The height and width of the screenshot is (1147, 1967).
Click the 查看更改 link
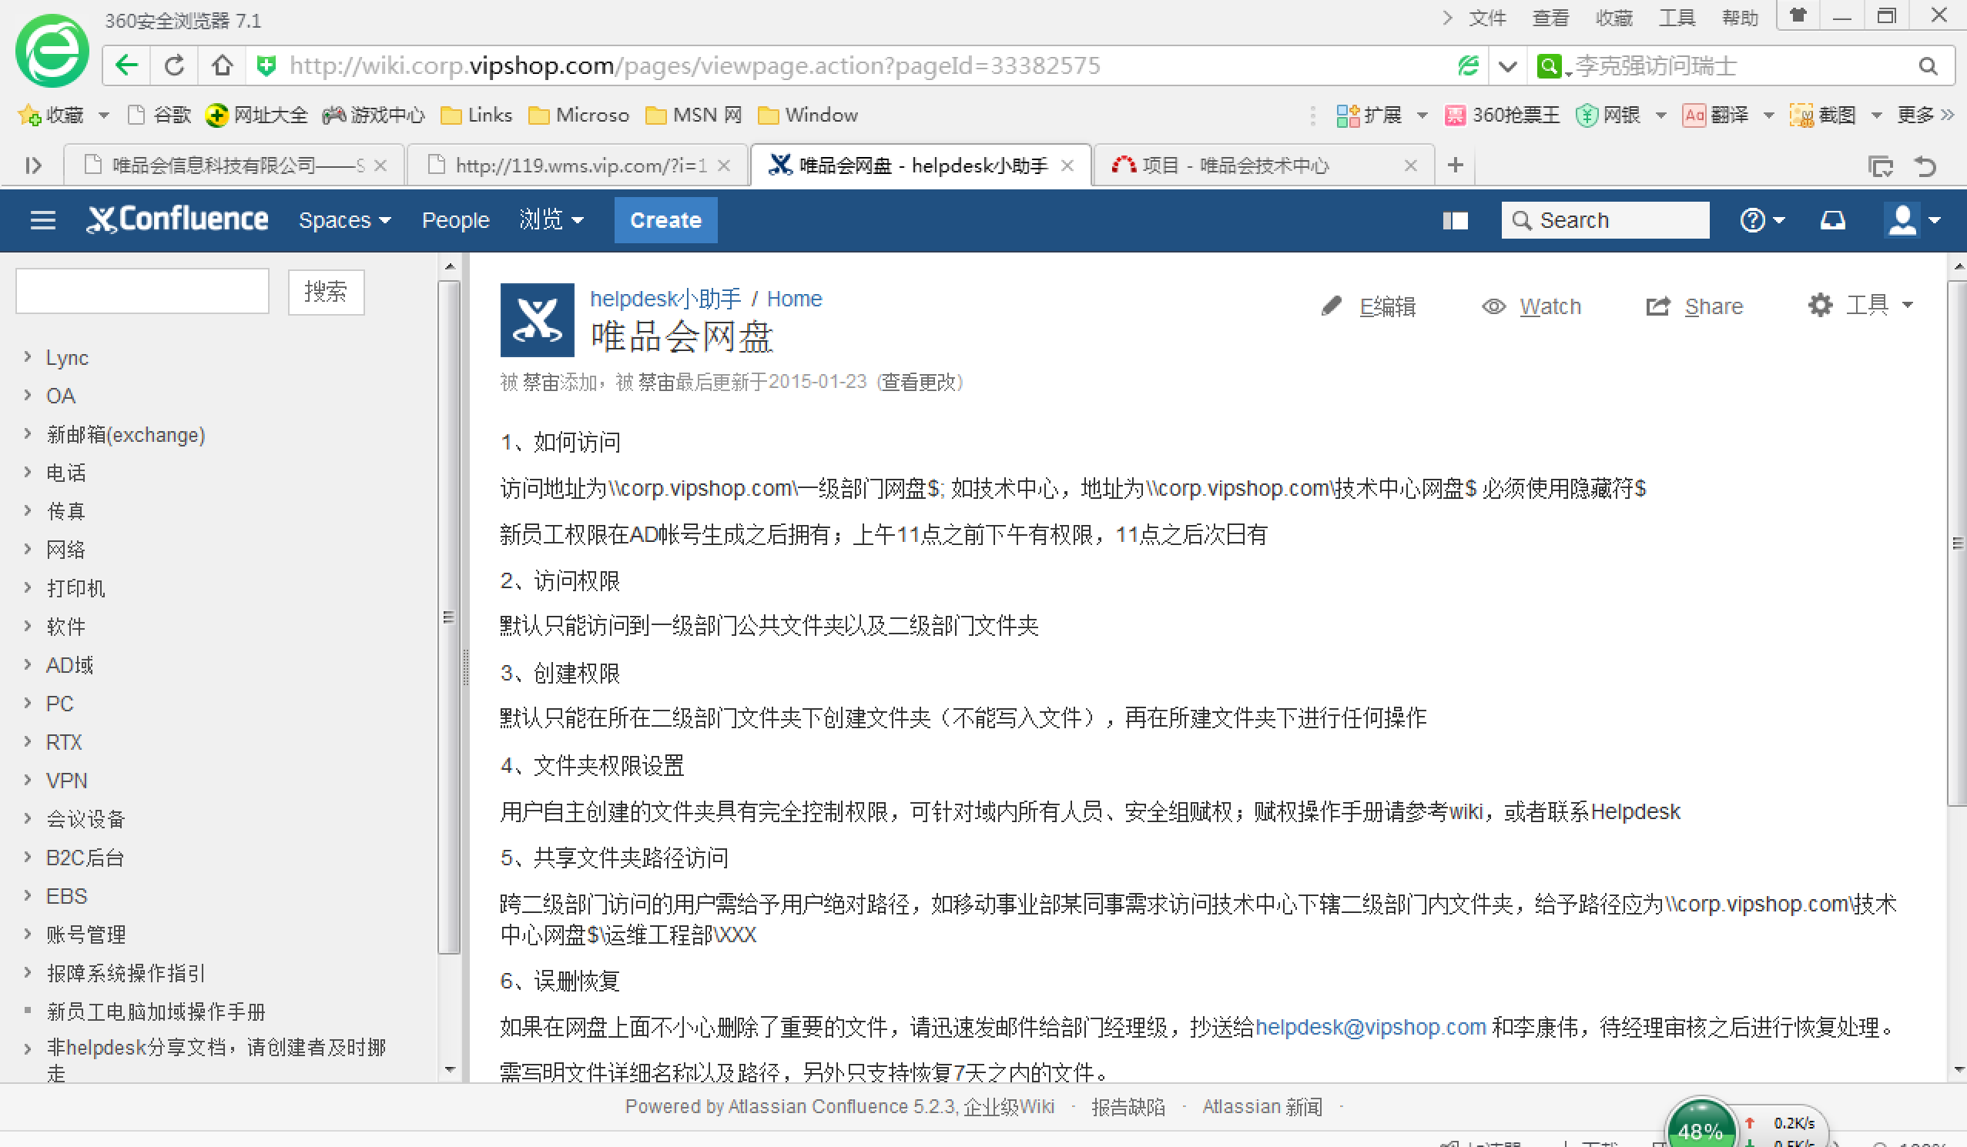(920, 383)
